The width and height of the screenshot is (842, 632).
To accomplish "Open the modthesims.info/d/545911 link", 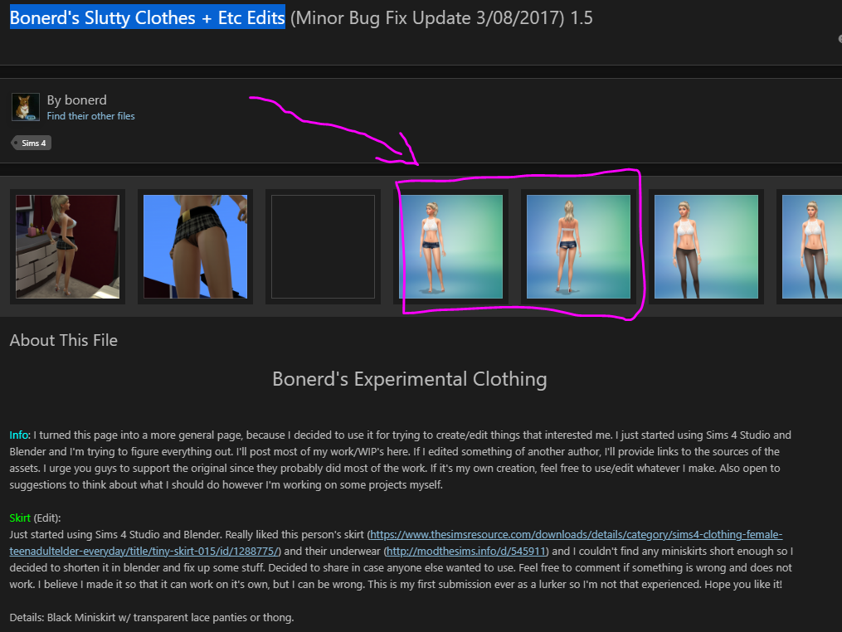I will [466, 552].
